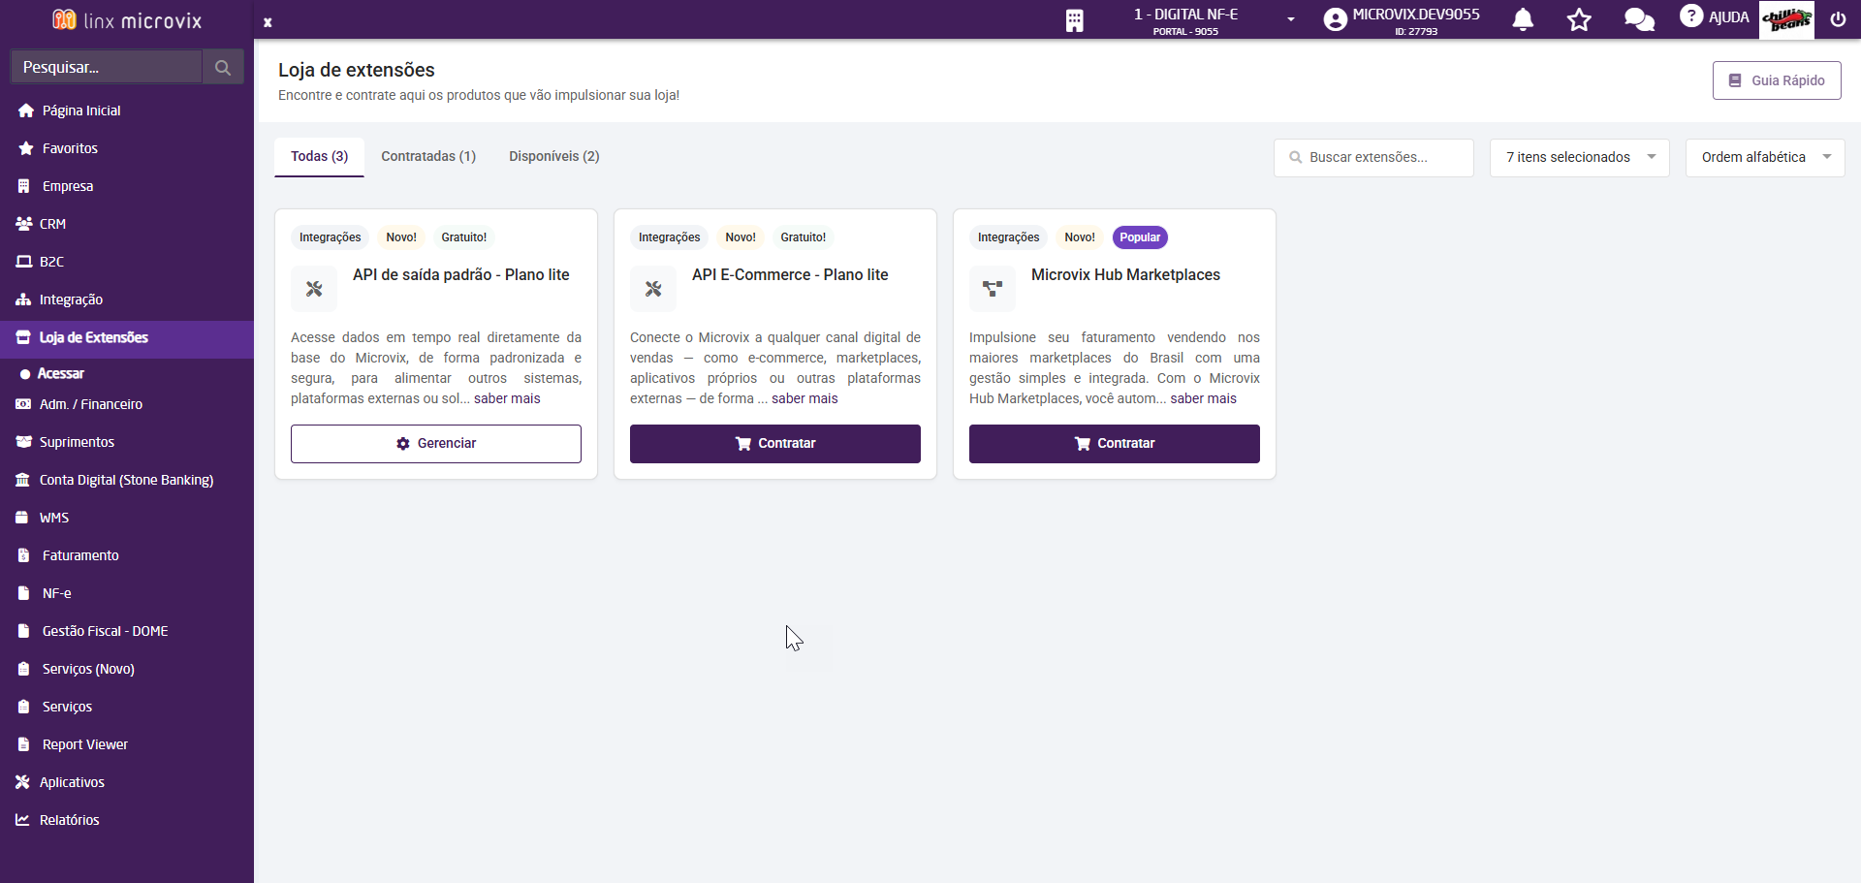Click Contratar on Microvix Hub Marketplaces card
Viewport: 1861px width, 883px height.
pyautogui.click(x=1115, y=444)
